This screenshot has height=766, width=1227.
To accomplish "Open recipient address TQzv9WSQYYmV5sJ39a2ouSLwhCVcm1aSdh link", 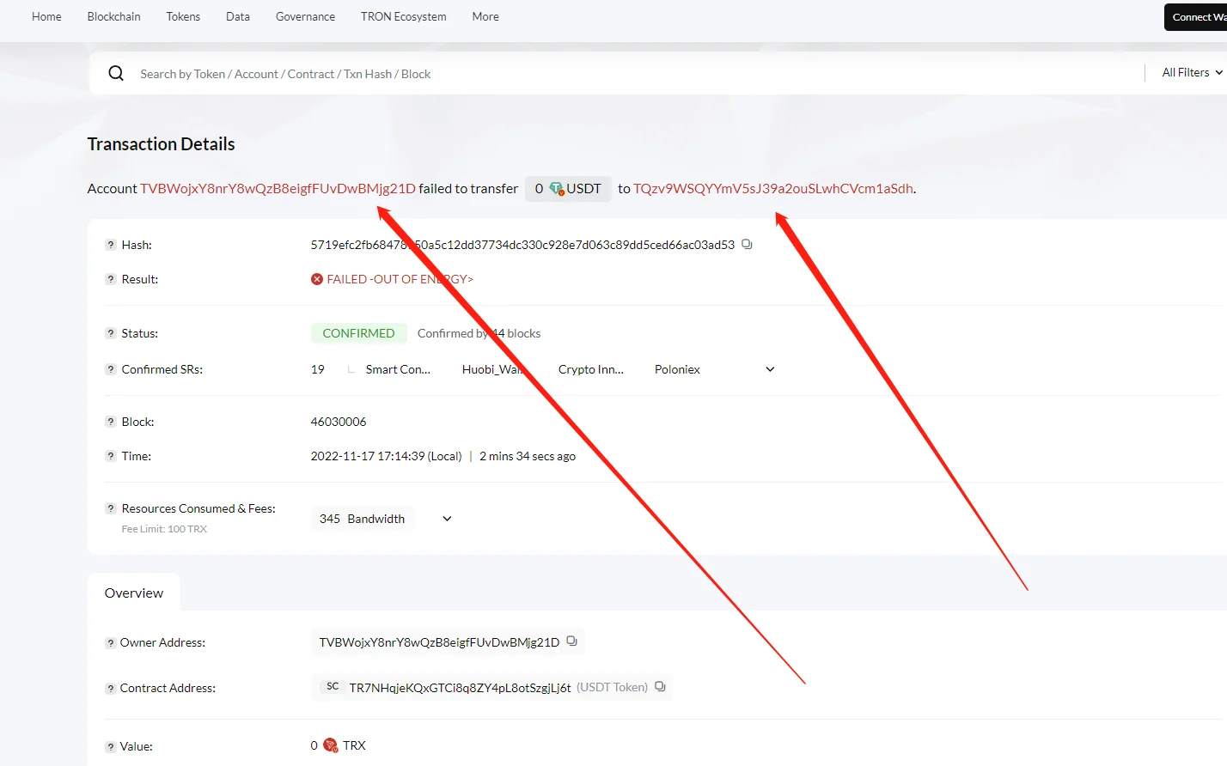I will [772, 188].
